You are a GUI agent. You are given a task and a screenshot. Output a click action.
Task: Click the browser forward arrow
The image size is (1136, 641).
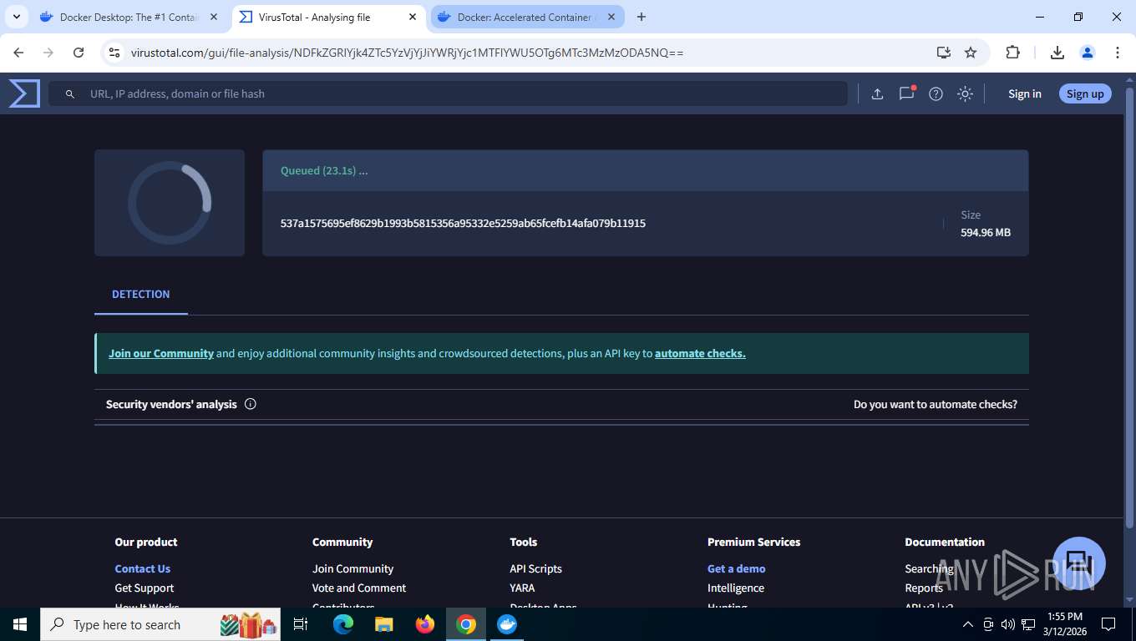coord(48,53)
